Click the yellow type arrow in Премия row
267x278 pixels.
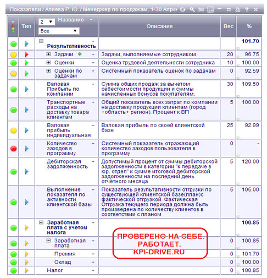[x=26, y=254]
